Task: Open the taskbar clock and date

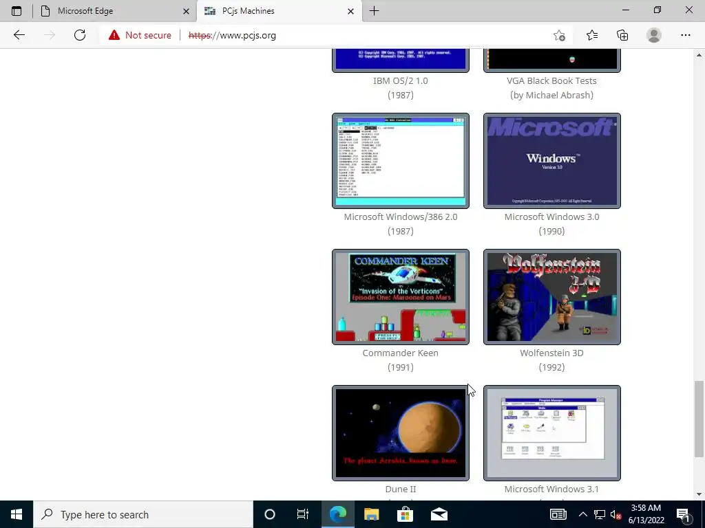Action: (x=646, y=514)
